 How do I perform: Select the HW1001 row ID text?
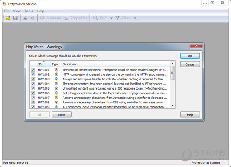(x=44, y=70)
